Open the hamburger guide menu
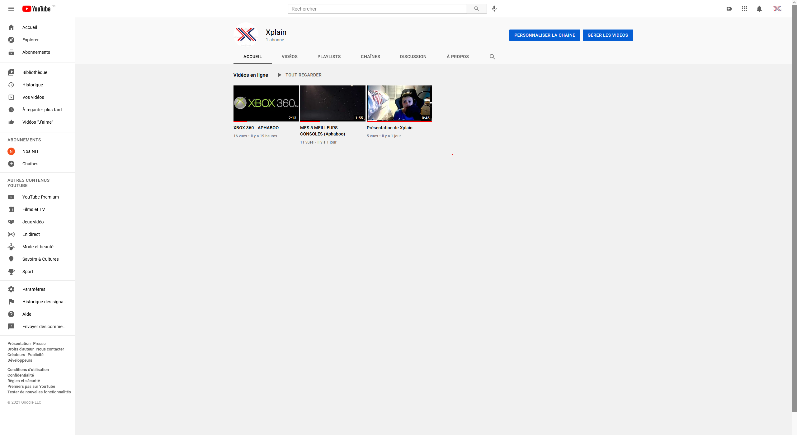The height and width of the screenshot is (435, 797). [x=11, y=9]
